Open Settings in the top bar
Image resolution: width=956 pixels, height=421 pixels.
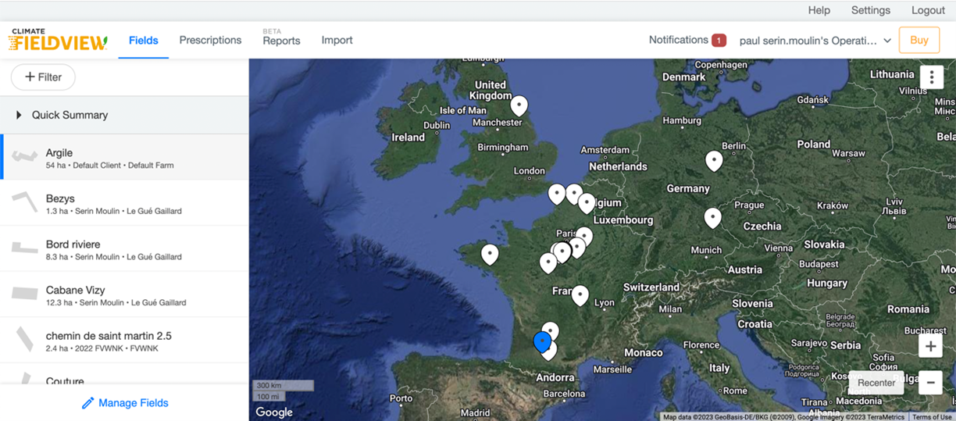tap(871, 10)
